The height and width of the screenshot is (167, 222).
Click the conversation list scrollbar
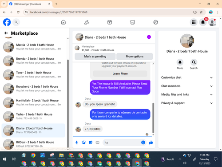(68, 103)
